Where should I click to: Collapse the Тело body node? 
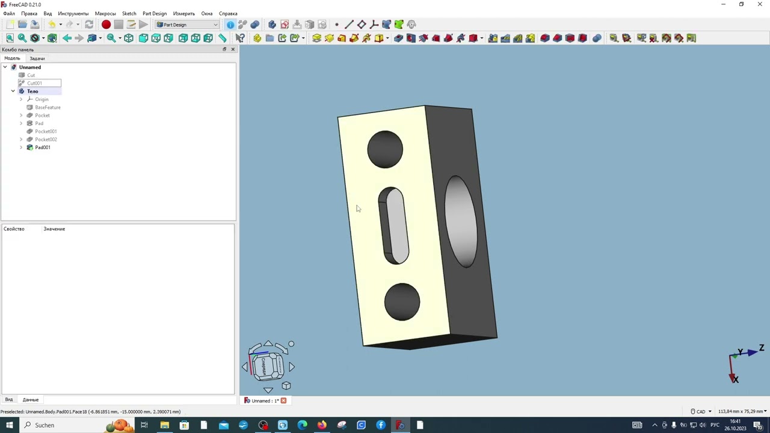[13, 91]
